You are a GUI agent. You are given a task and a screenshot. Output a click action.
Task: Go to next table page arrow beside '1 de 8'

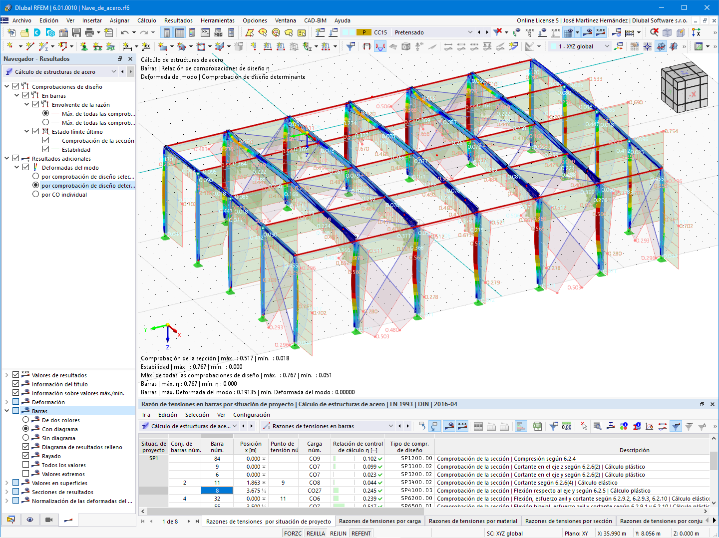tap(189, 522)
